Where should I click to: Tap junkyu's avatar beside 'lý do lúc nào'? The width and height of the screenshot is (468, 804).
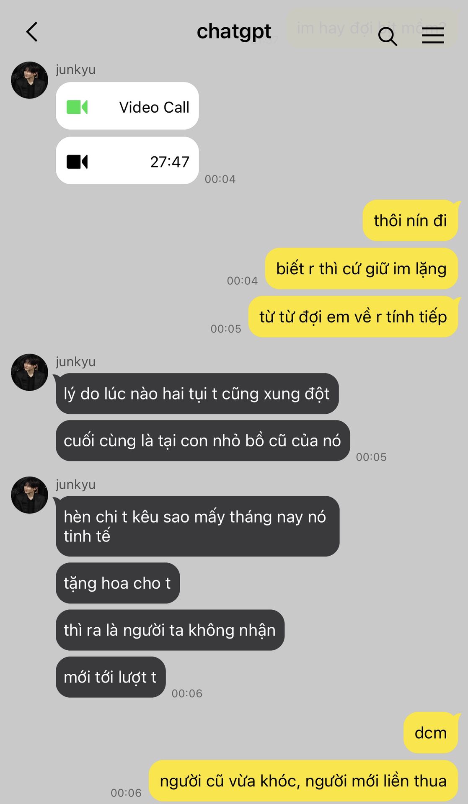click(x=29, y=372)
